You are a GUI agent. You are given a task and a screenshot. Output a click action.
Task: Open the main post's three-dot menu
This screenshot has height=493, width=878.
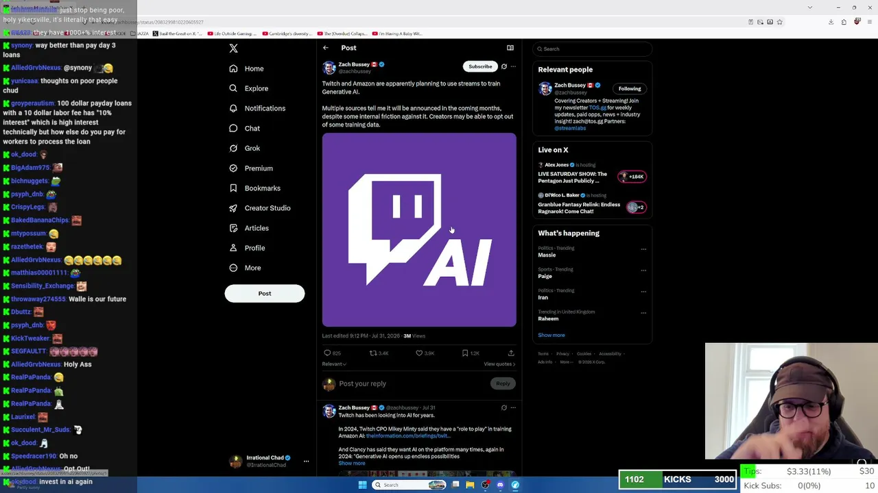point(513,66)
